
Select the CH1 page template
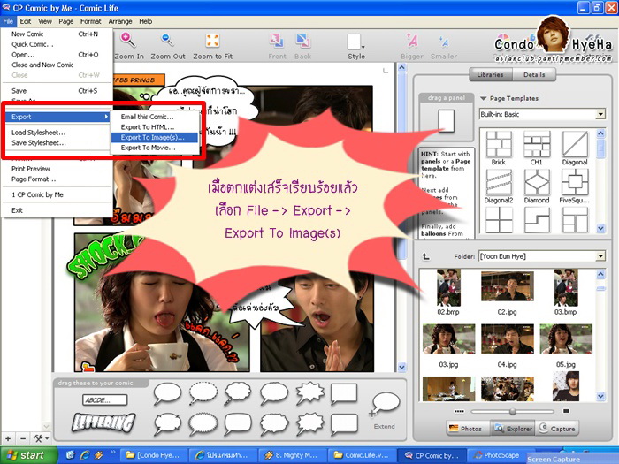pyautogui.click(x=537, y=144)
